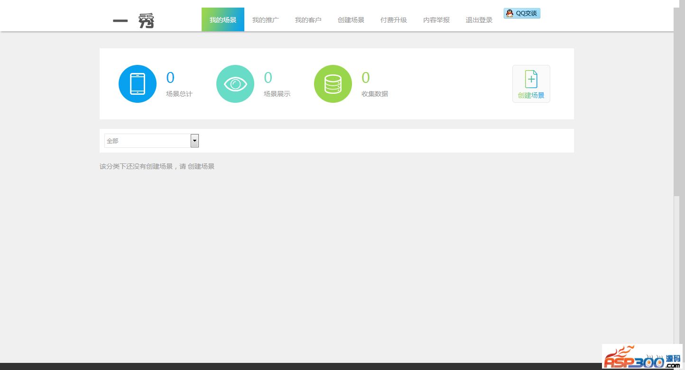685x370 pixels.
Task: Click the 场景总计 label
Action: pos(179,94)
